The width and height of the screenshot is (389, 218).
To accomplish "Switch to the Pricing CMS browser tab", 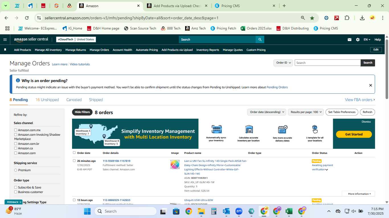I will pyautogui.click(x=245, y=6).
